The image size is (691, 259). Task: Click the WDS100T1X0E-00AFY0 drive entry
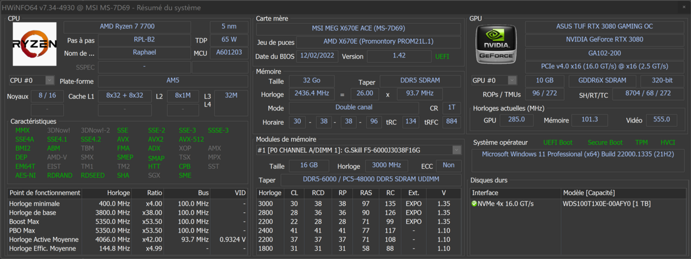(x=606, y=204)
